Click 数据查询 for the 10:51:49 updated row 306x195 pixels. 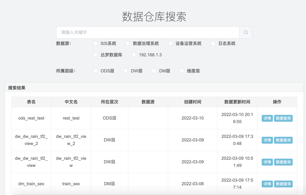pyautogui.click(x=283, y=162)
